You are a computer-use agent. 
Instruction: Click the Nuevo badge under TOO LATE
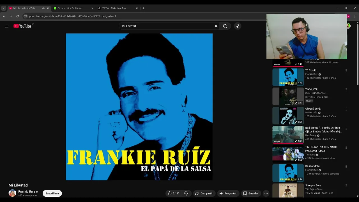[309, 101]
